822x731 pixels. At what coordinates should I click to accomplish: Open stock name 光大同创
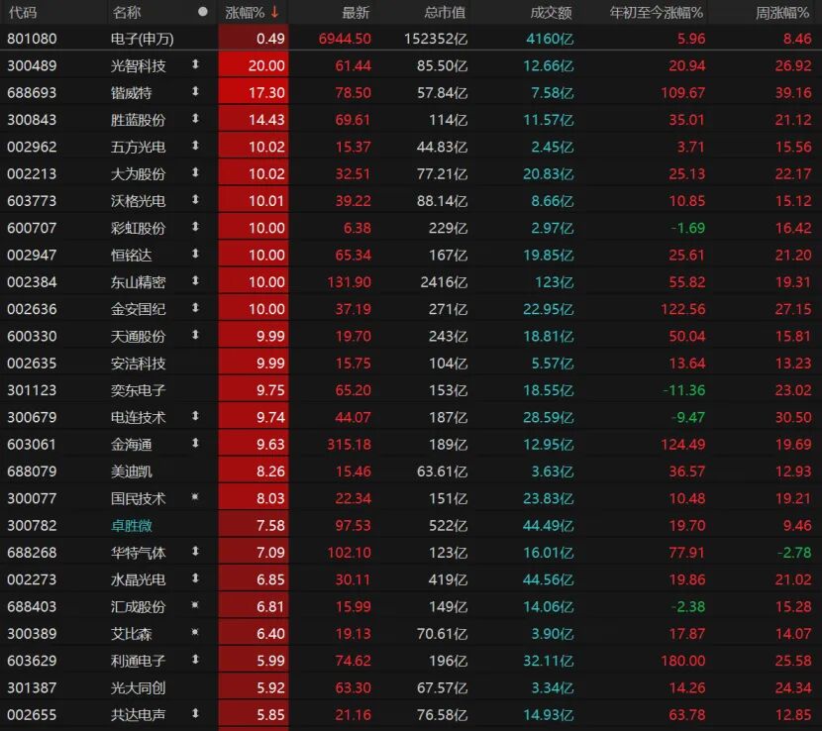(x=138, y=688)
